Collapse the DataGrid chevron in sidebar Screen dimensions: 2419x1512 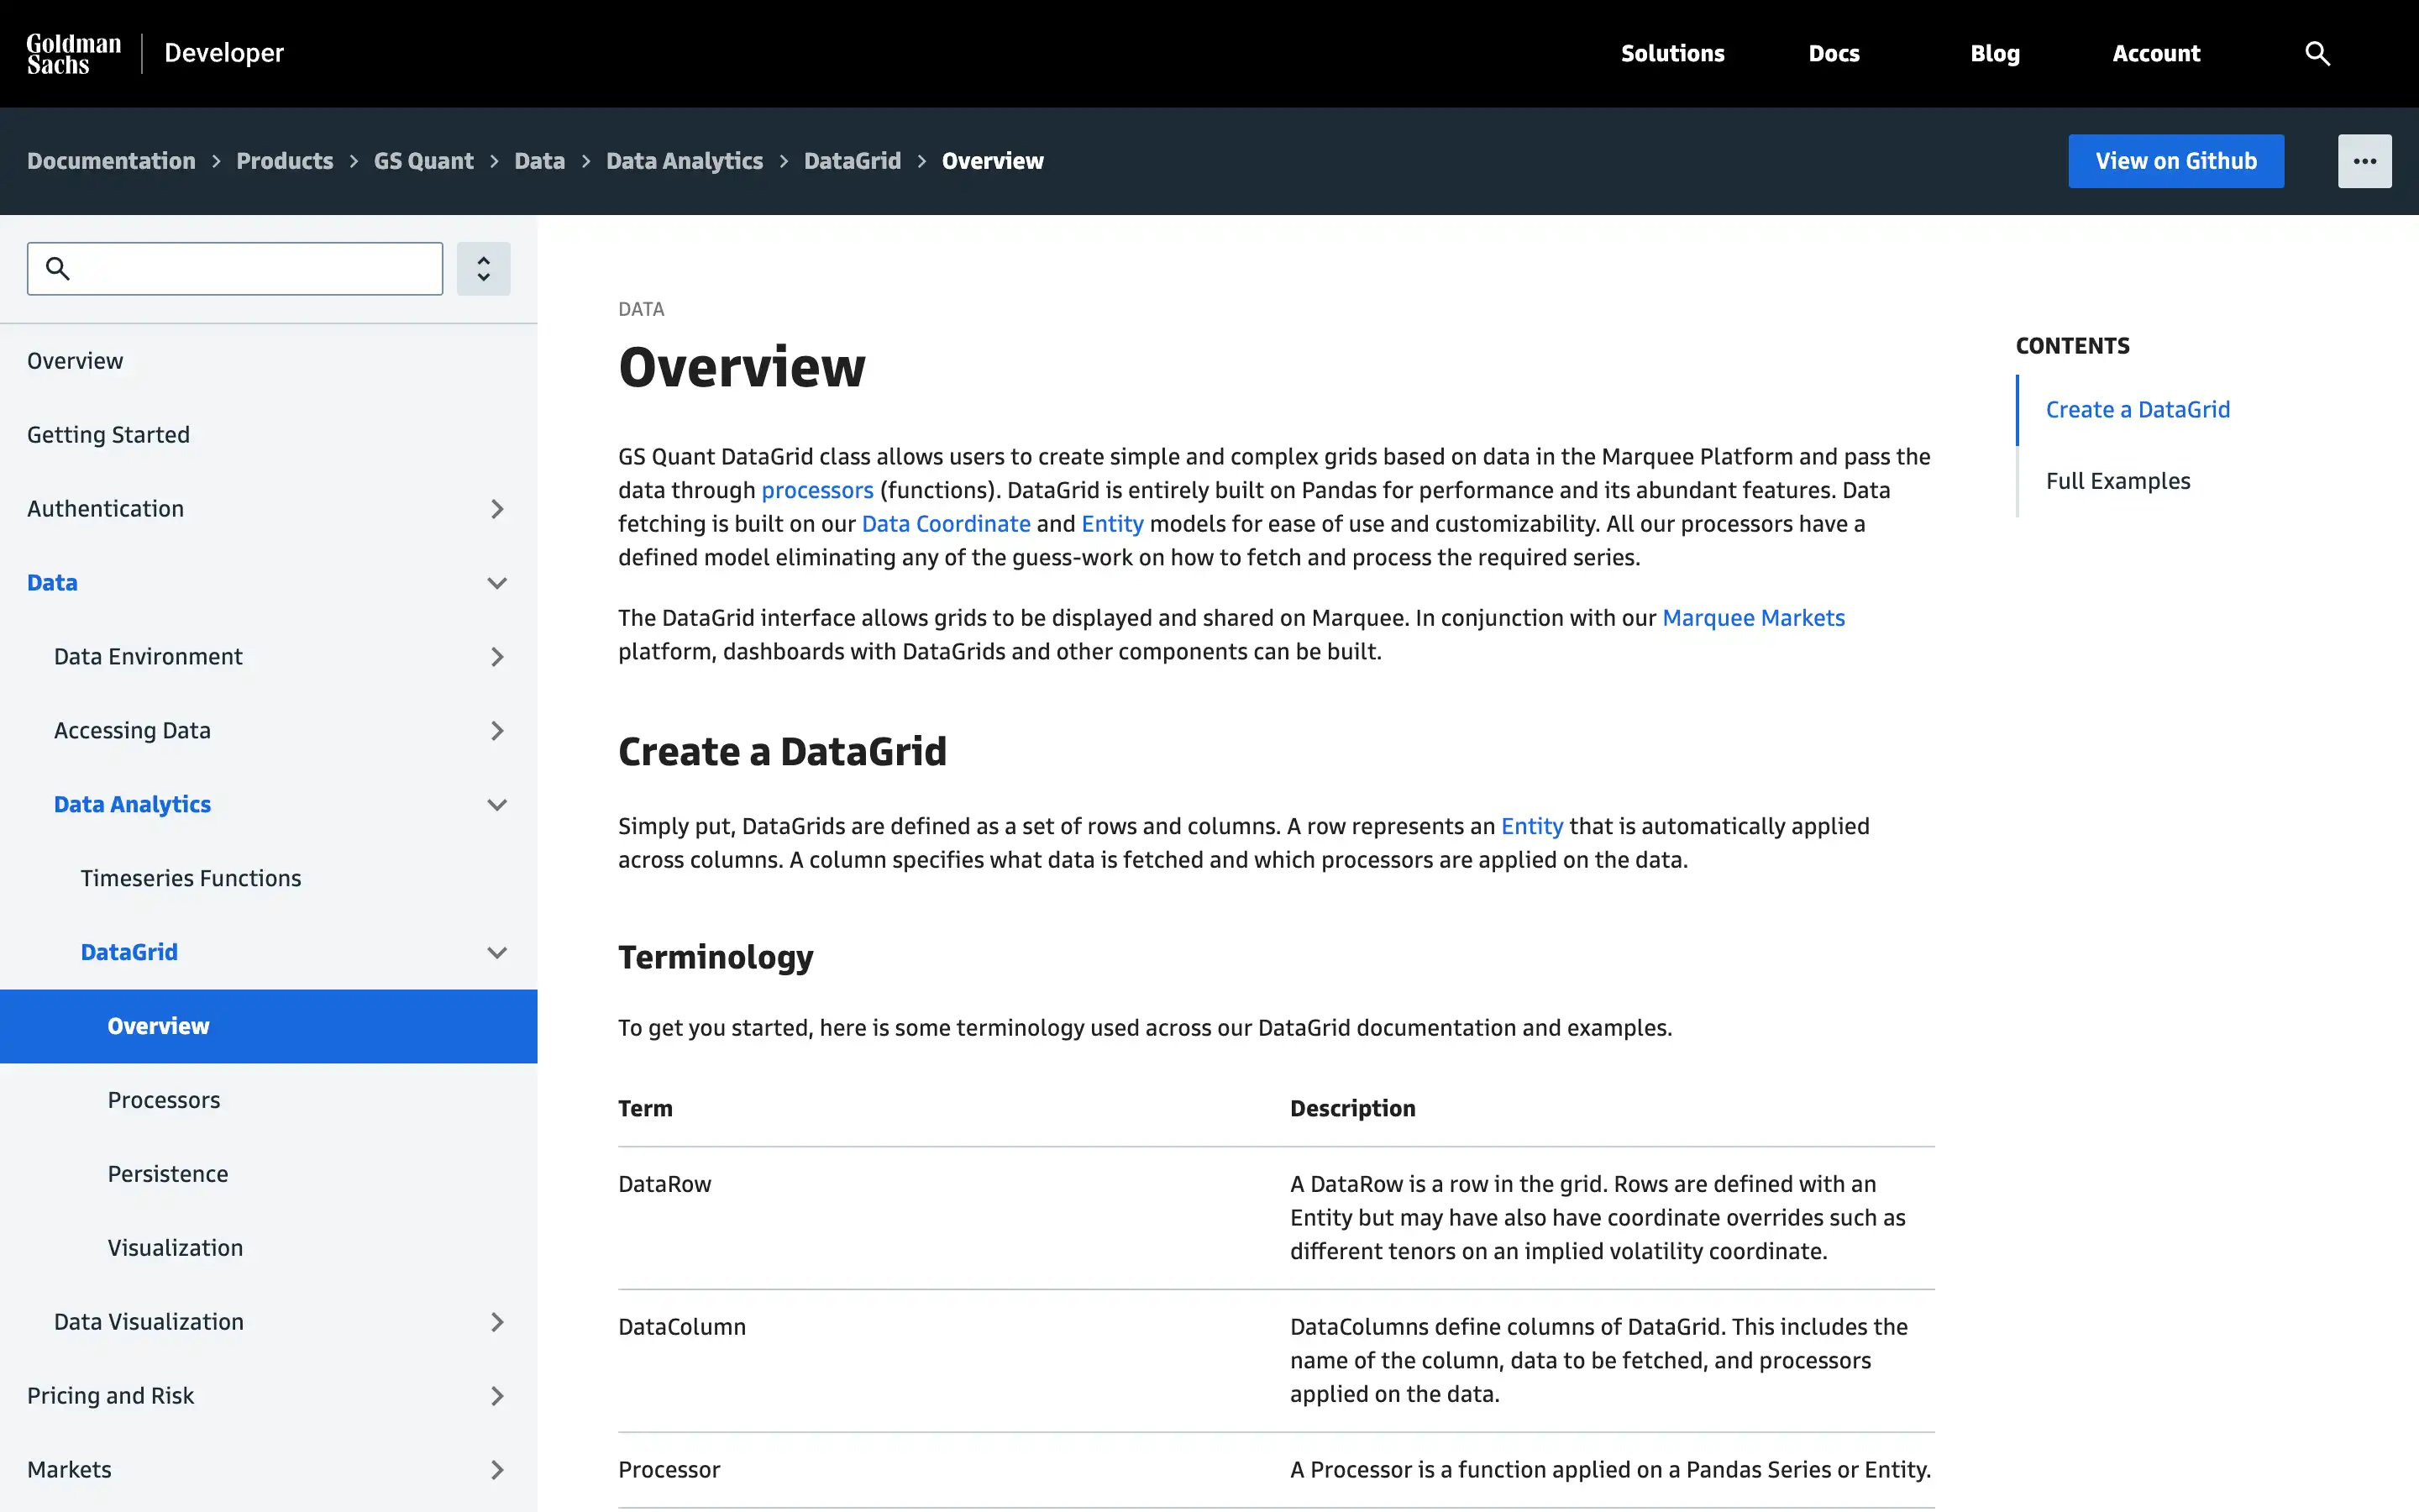(496, 953)
